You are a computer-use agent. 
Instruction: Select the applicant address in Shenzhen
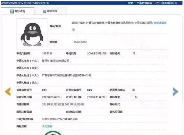pyautogui.click(x=66, y=75)
